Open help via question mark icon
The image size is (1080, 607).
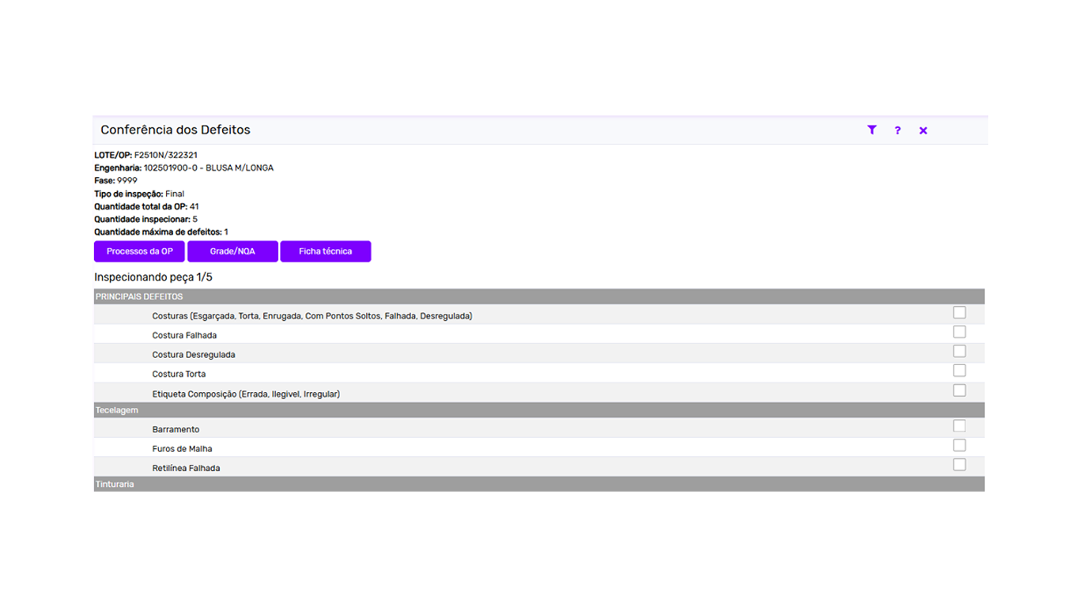click(x=897, y=130)
